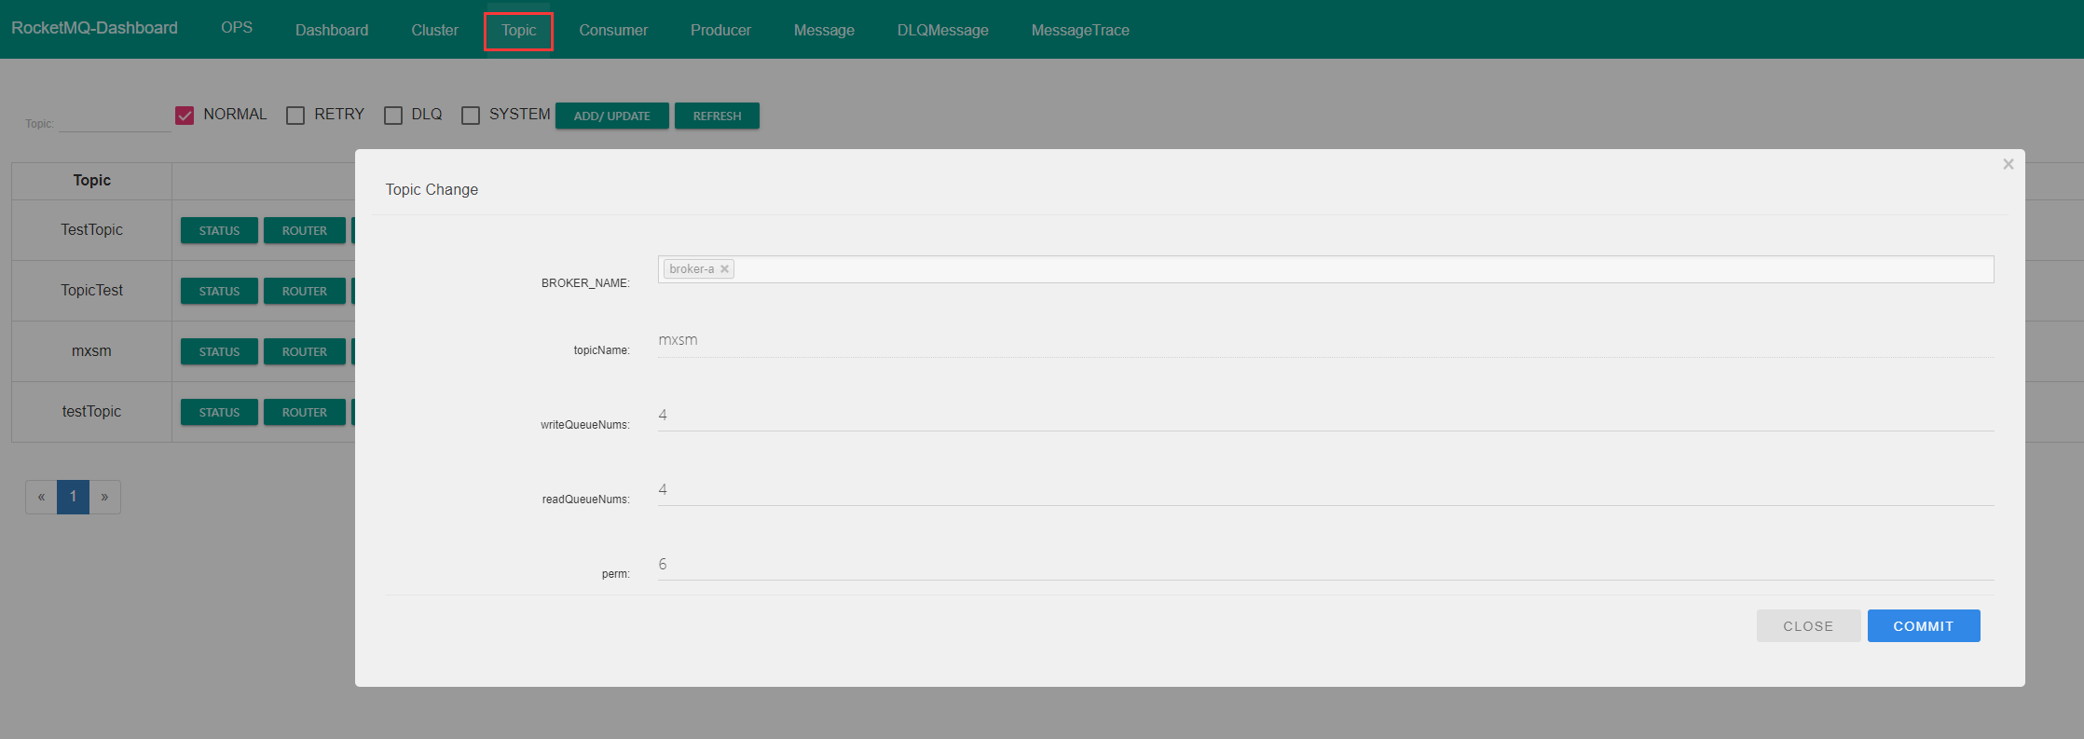
Task: Click the CLOSE button in dialog
Action: click(x=1807, y=626)
